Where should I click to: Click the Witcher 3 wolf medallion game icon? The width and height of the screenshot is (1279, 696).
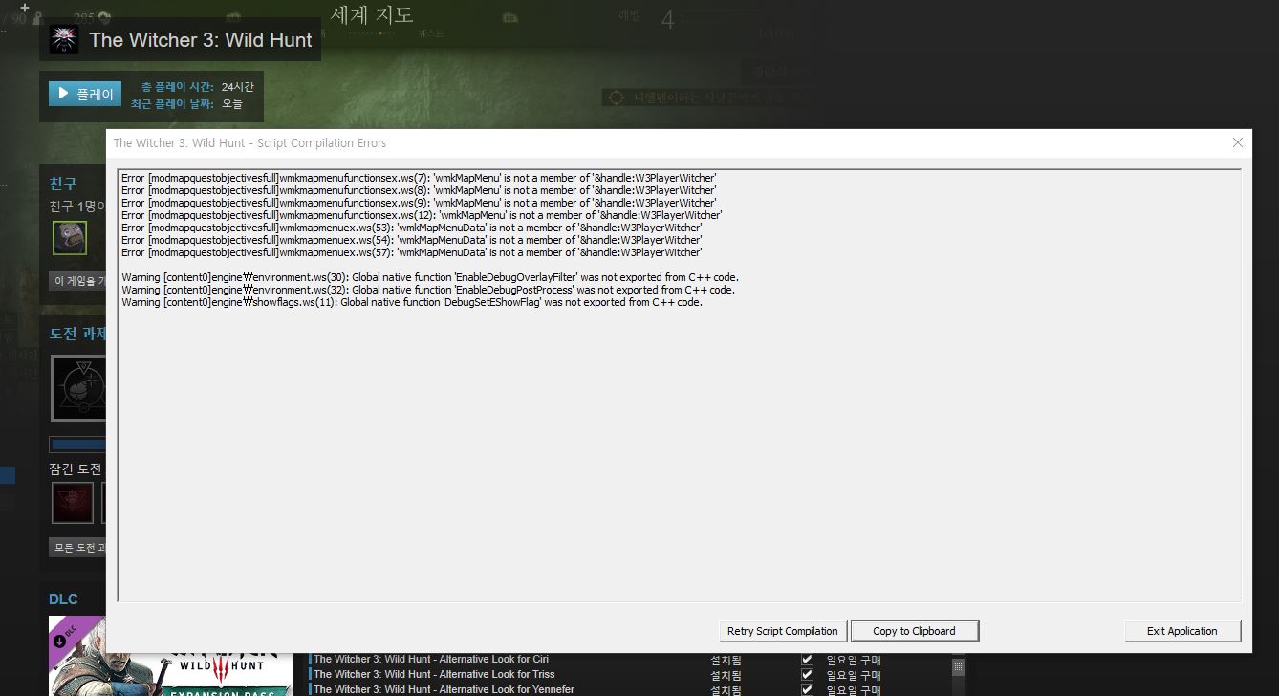(64, 40)
